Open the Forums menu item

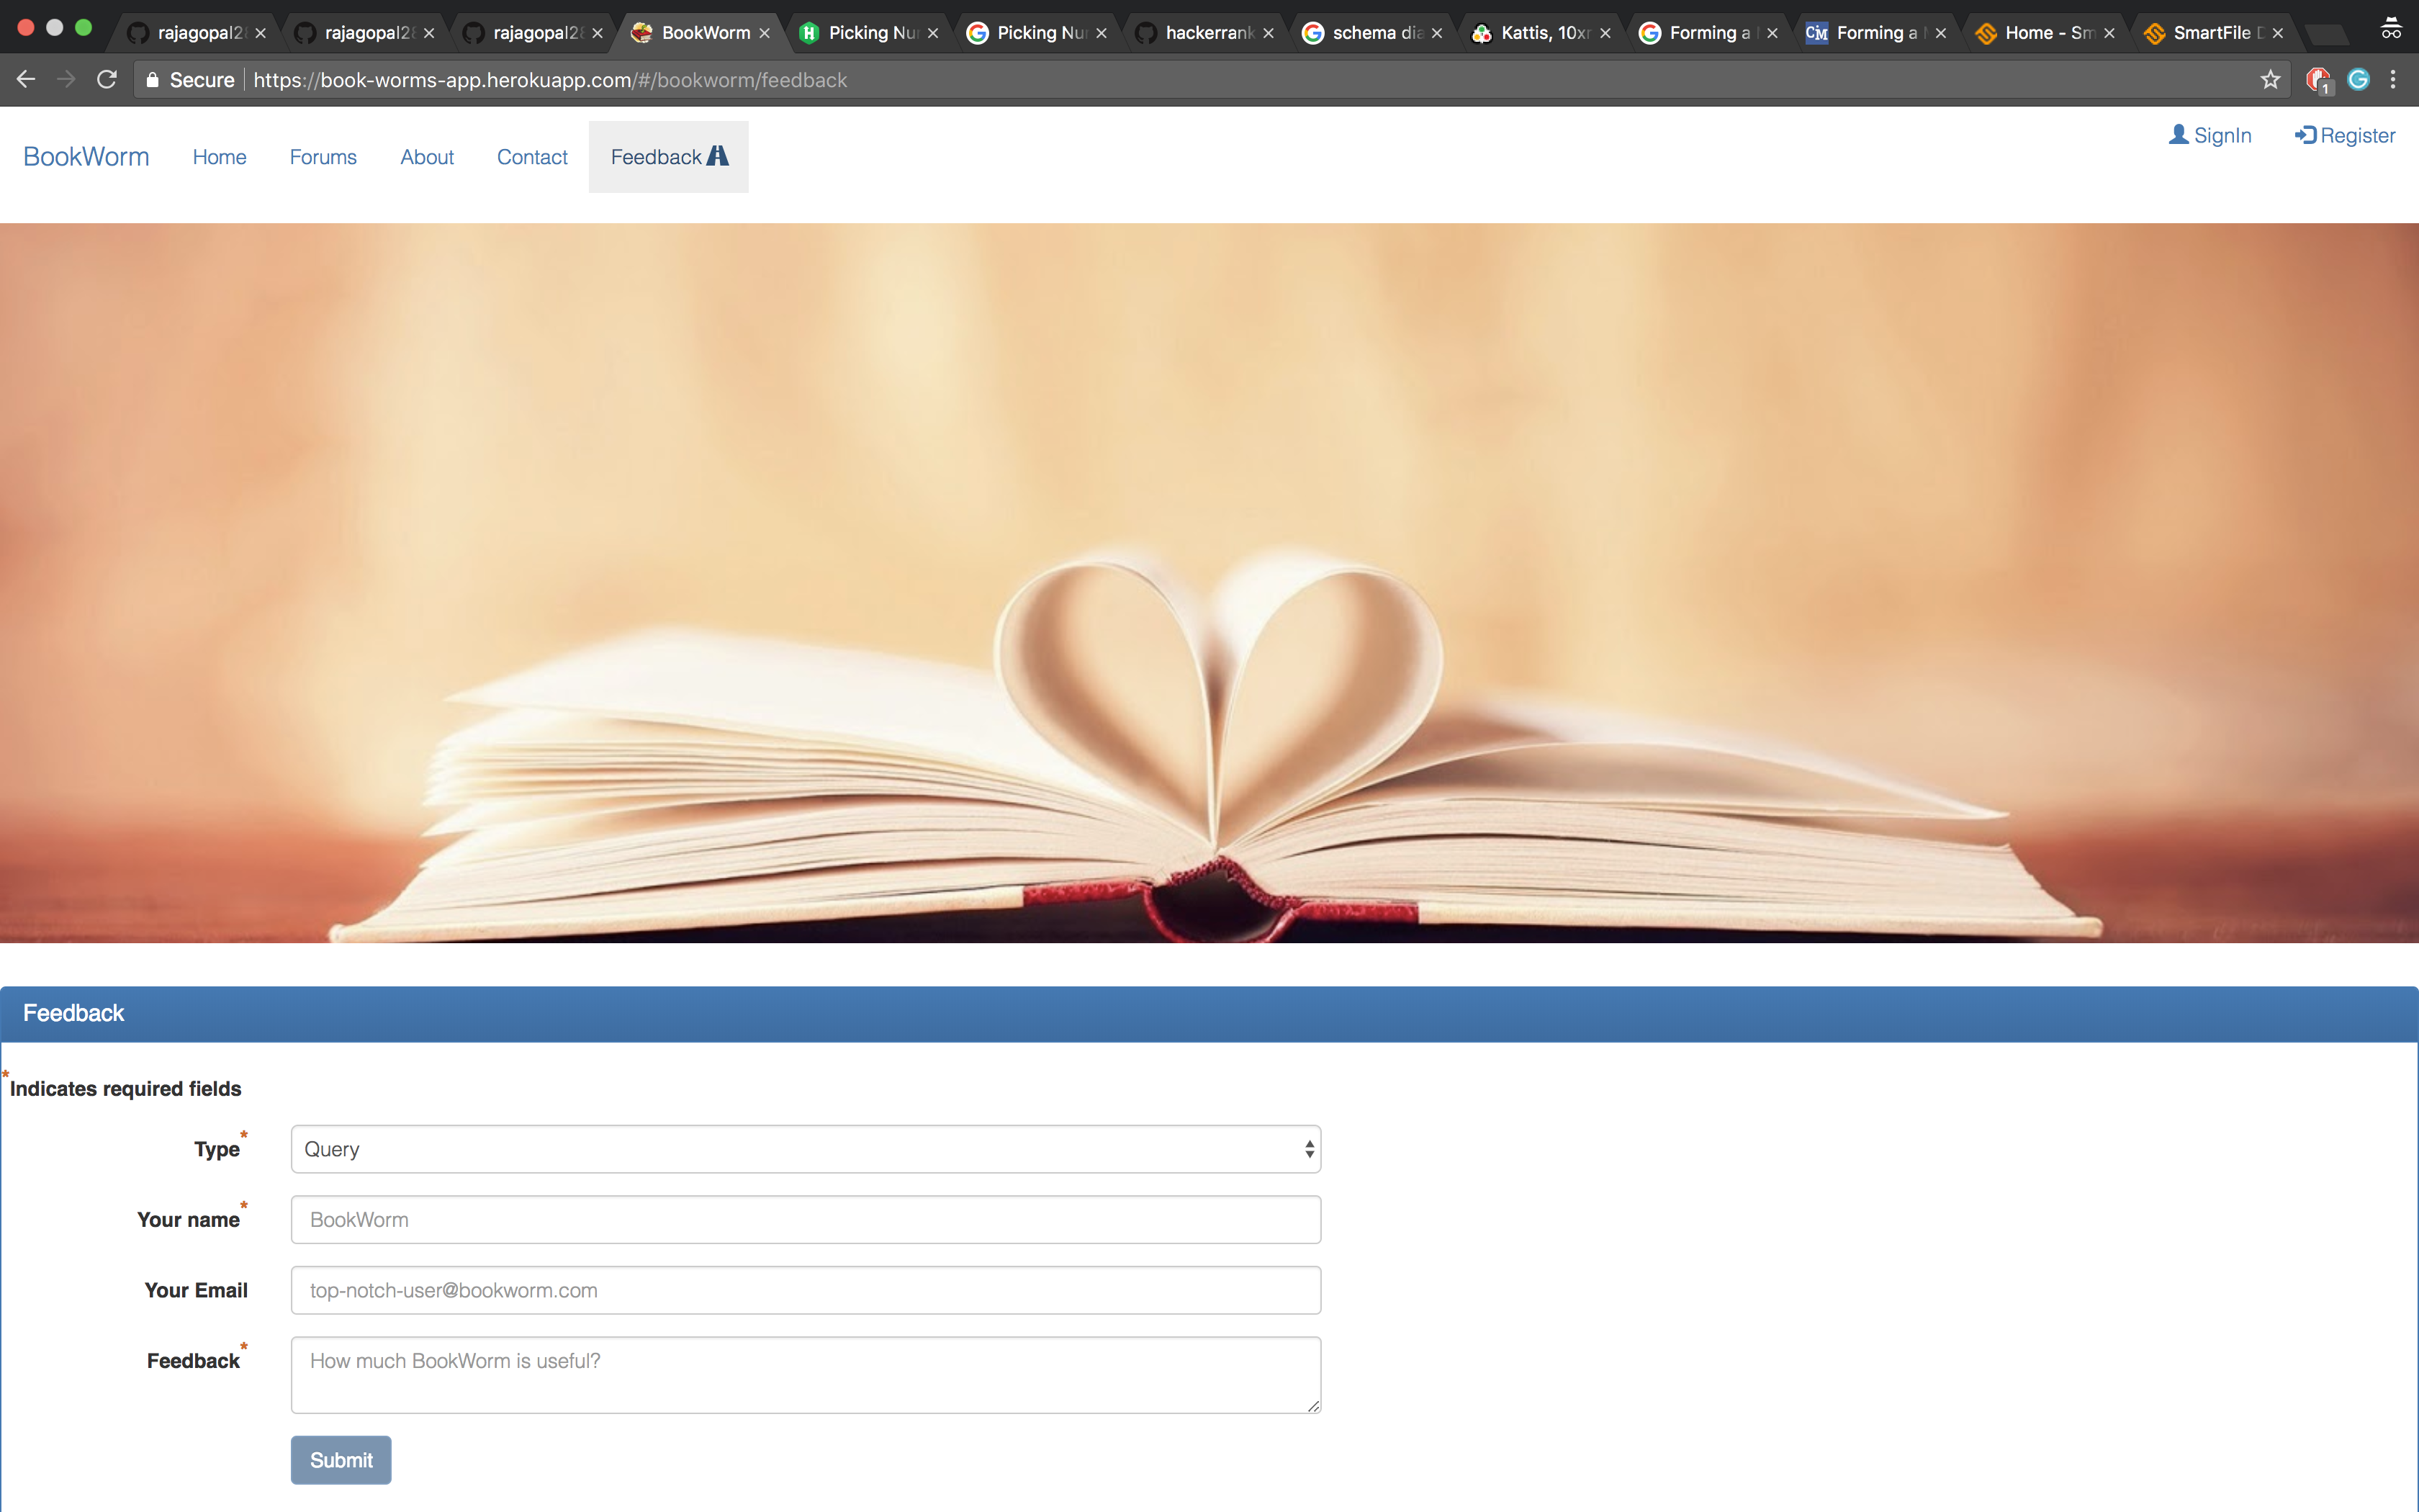point(323,157)
